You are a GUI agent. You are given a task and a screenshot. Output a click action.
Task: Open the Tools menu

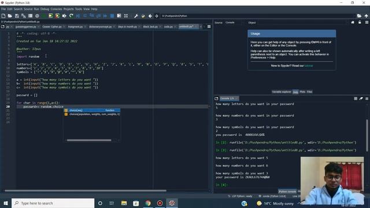pos(79,9)
